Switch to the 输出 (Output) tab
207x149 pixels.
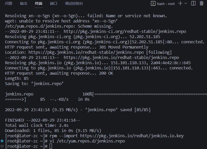(23, 4)
